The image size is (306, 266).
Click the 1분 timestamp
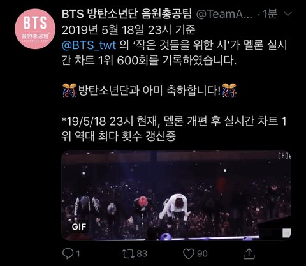[x=270, y=14]
